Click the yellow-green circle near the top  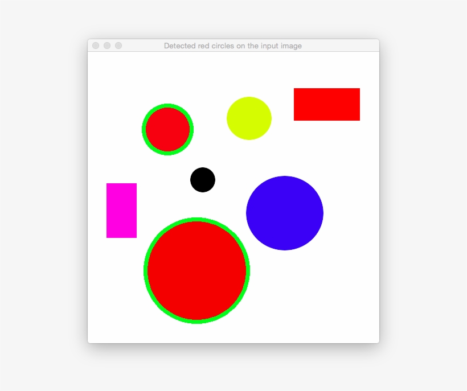click(249, 118)
